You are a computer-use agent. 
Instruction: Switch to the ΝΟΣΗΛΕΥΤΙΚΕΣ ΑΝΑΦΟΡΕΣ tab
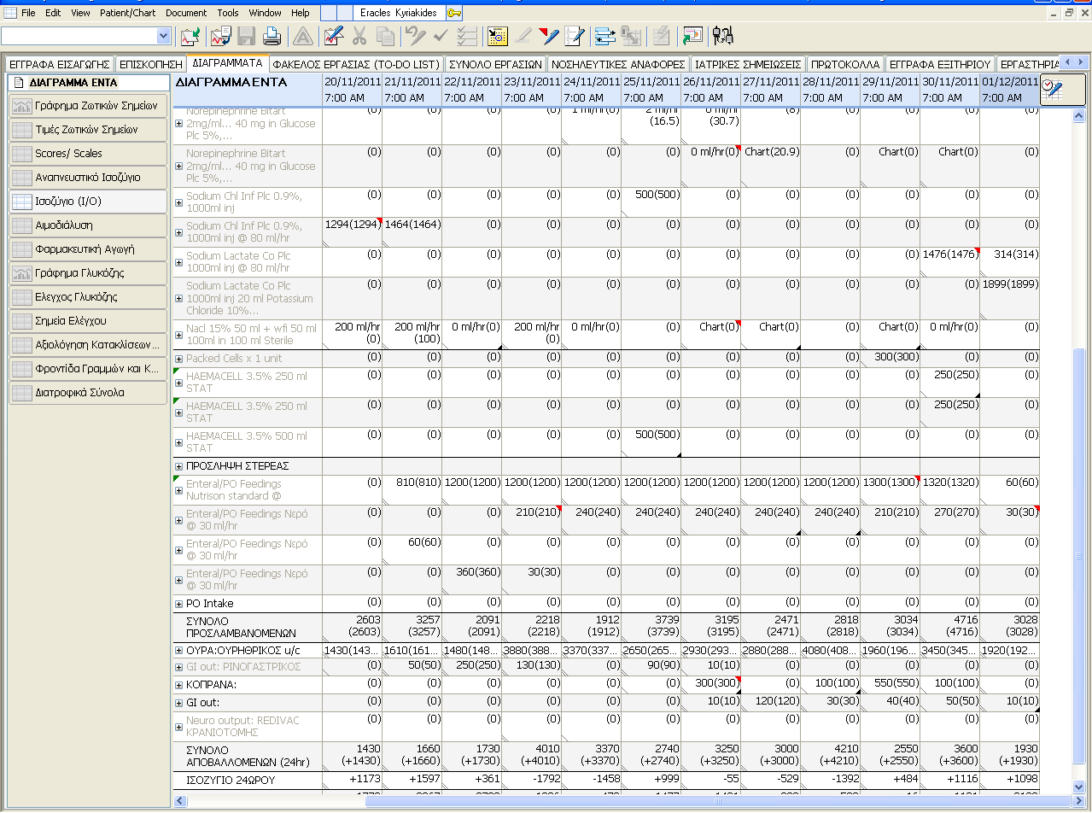pos(618,64)
